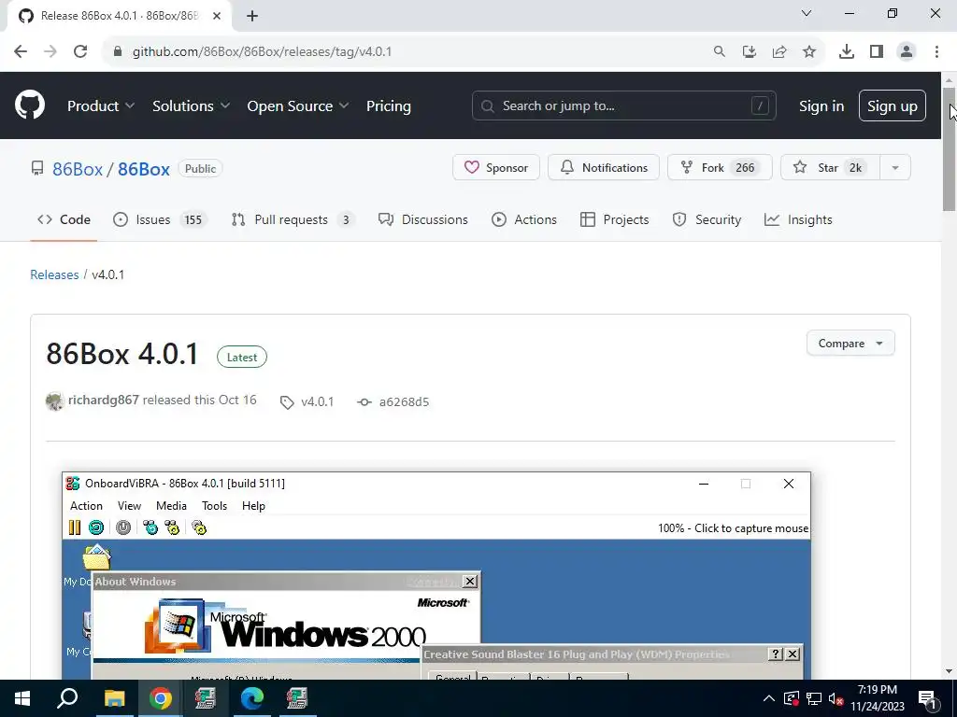This screenshot has height=717, width=957.
Task: Toggle the Chrome side panel icon
Action: (x=877, y=51)
